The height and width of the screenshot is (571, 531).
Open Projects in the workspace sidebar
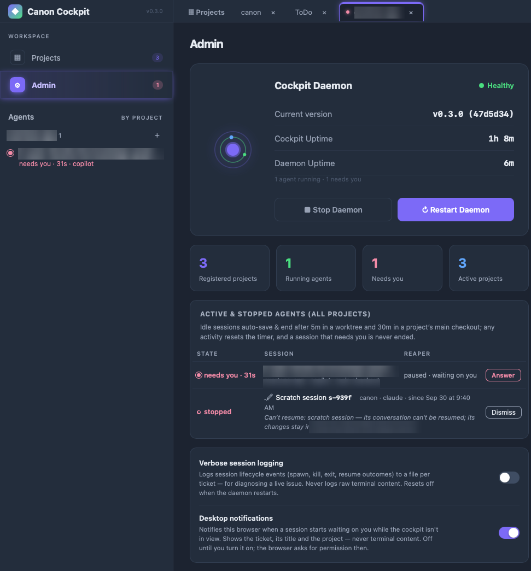[86, 57]
